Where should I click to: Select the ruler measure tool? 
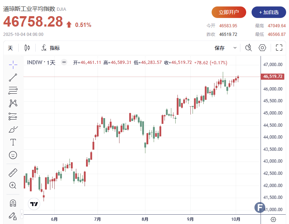click(13, 173)
